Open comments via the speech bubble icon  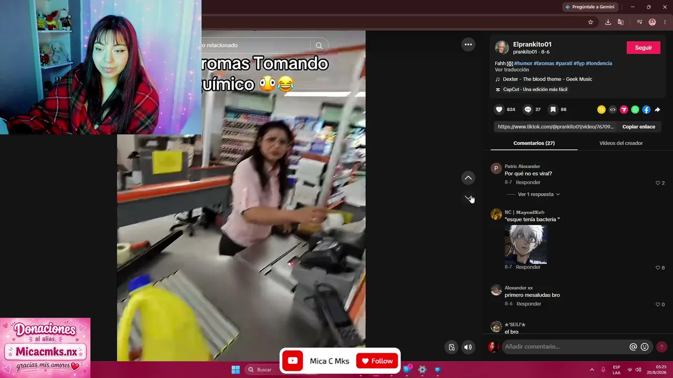pos(528,110)
